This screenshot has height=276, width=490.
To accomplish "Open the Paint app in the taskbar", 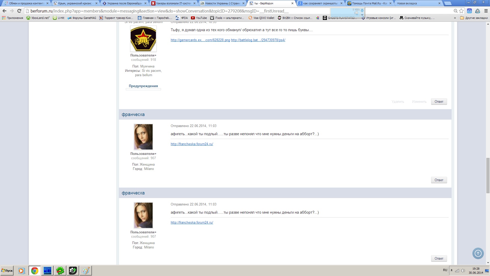I will tap(85, 270).
